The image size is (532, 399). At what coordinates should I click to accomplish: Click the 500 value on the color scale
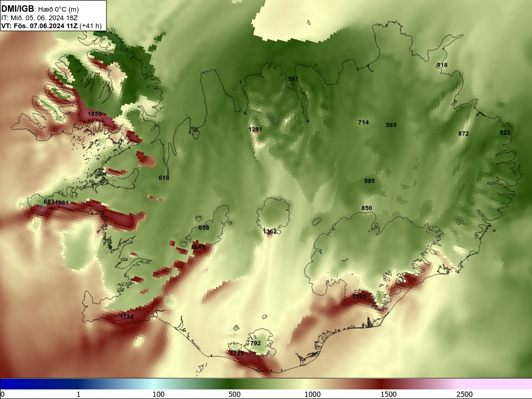pos(235,394)
